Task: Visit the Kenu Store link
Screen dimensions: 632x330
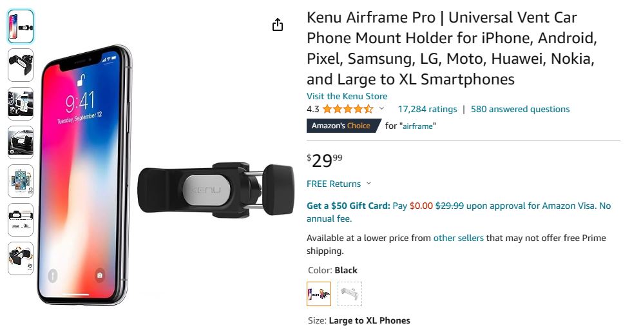Action: pyautogui.click(x=347, y=96)
